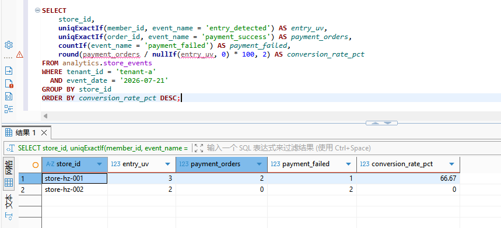Click the 'payment_failed' string in the countIf line
Image resolution: width=501 pixels, height=228 pixels.
pos(177,45)
